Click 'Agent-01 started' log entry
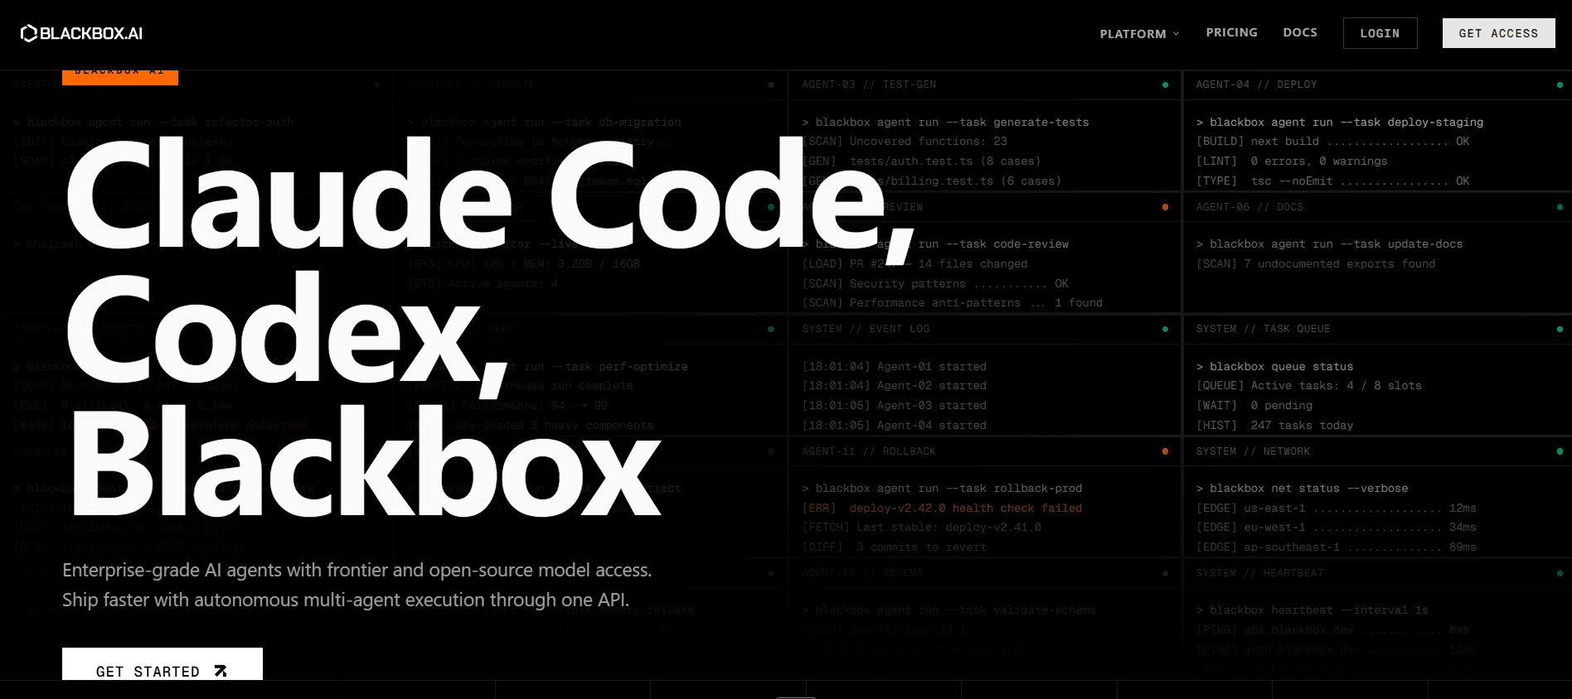This screenshot has height=699, width=1572. (x=894, y=367)
